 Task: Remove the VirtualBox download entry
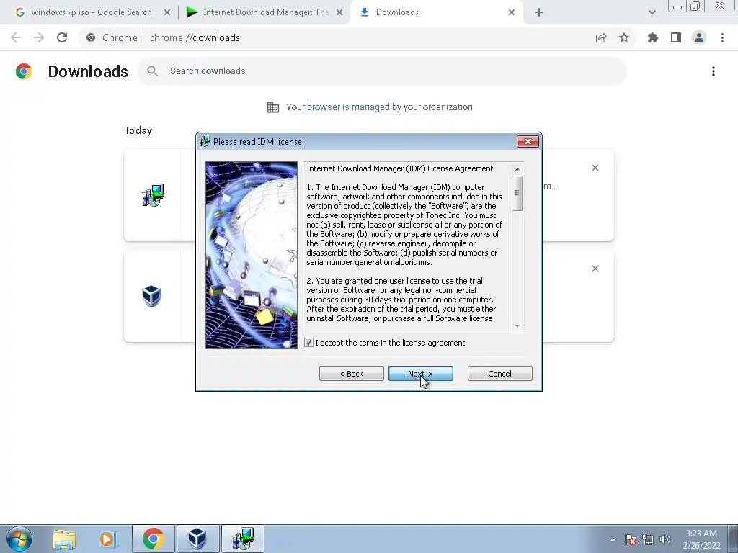(x=595, y=269)
